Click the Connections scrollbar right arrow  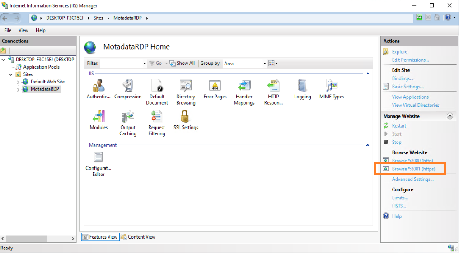73,239
